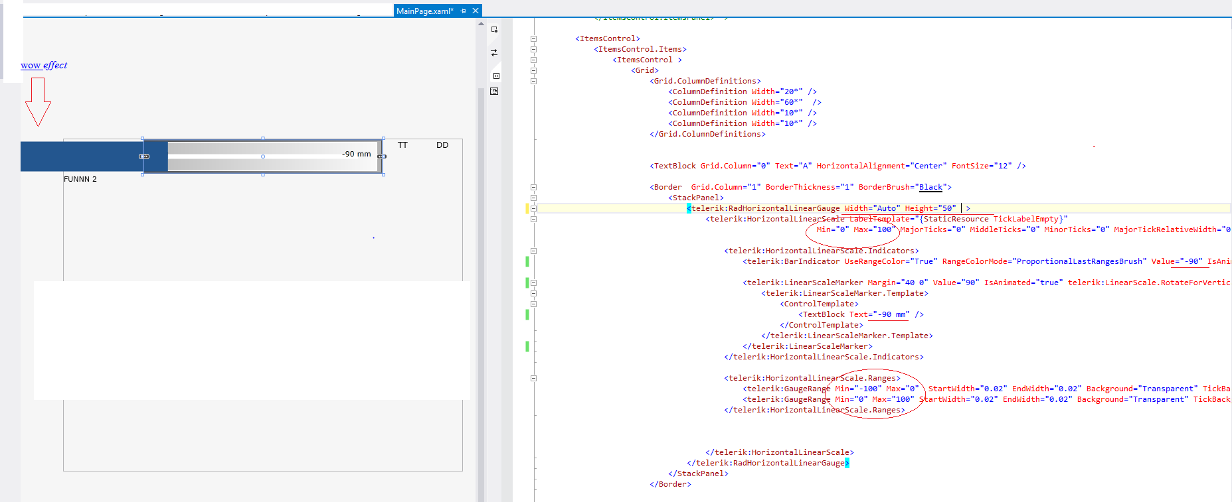Viewport: 1232px width, 502px height.
Task: Collapse the Grid.ColumnDefinitions region
Action: click(533, 81)
